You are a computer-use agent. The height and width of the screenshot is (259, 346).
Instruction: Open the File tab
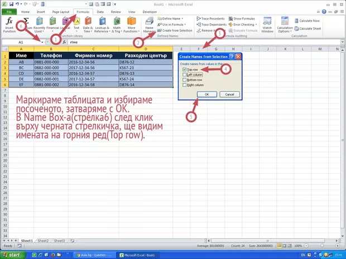tap(9, 12)
